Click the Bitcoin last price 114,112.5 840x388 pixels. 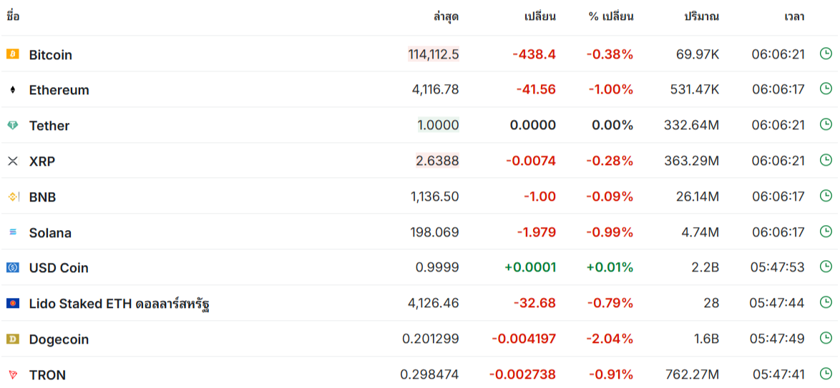[434, 54]
